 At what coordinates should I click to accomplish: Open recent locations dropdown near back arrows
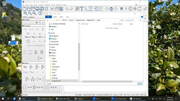(x=54, y=20)
